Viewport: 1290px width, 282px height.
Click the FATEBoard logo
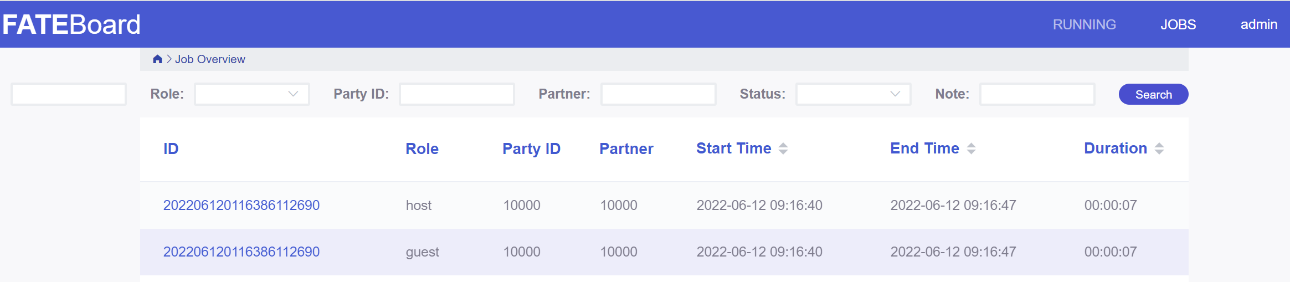pyautogui.click(x=71, y=24)
